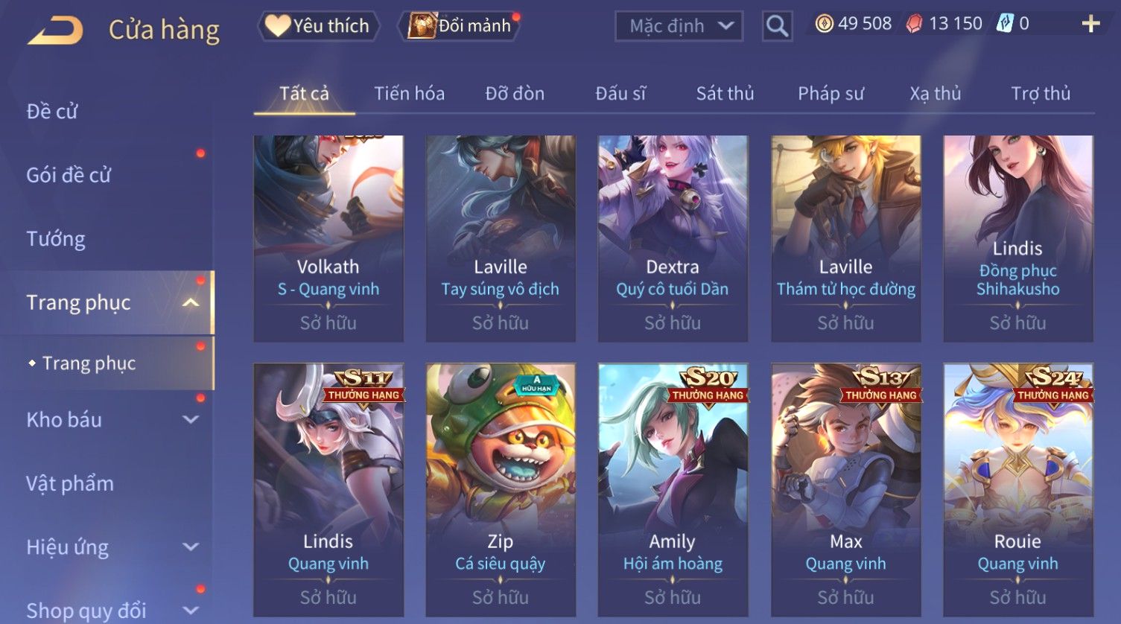This screenshot has width=1121, height=624.
Task: Open the search magnifier icon
Action: [777, 27]
